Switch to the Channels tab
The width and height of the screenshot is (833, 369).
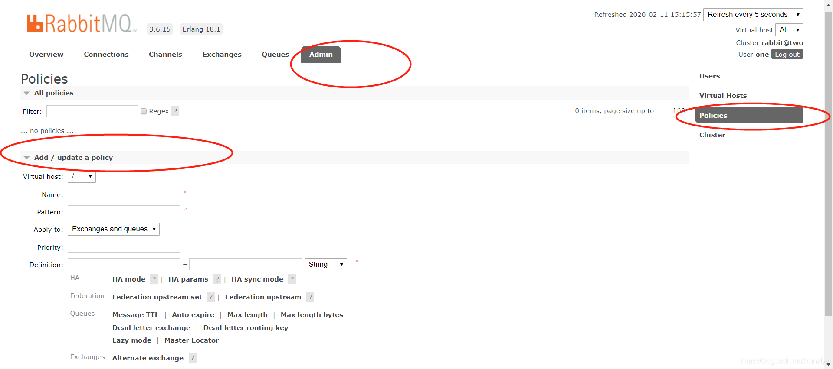point(165,55)
